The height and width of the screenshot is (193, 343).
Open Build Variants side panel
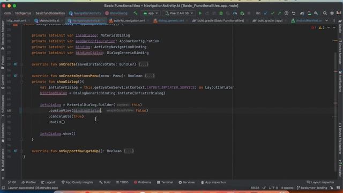3,160
